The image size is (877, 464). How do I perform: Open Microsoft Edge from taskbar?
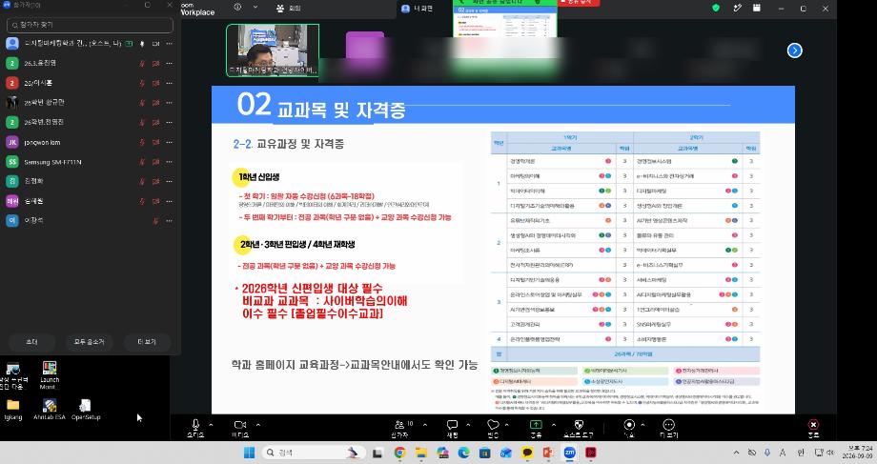(x=463, y=453)
